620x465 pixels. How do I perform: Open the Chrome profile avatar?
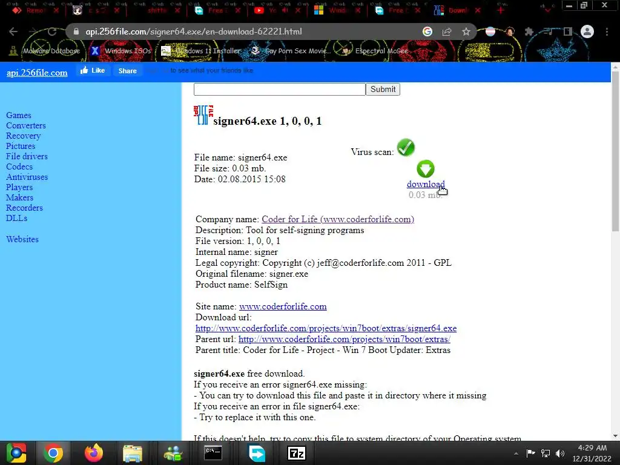point(587,31)
